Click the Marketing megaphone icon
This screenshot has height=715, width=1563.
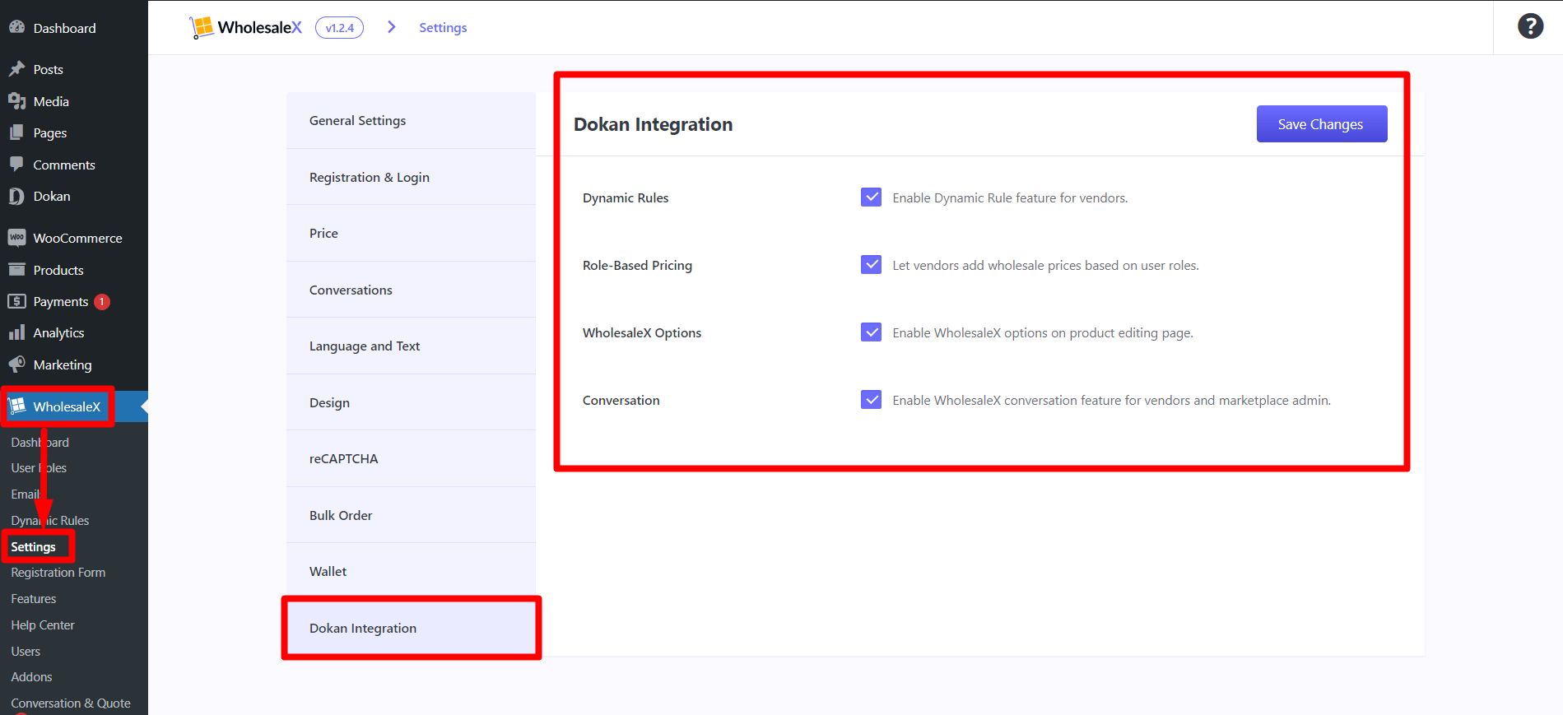click(x=16, y=364)
